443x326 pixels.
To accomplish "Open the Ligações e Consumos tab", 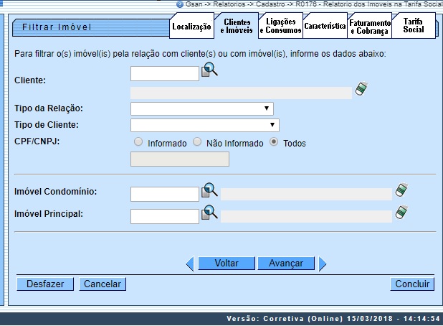I will (x=279, y=27).
